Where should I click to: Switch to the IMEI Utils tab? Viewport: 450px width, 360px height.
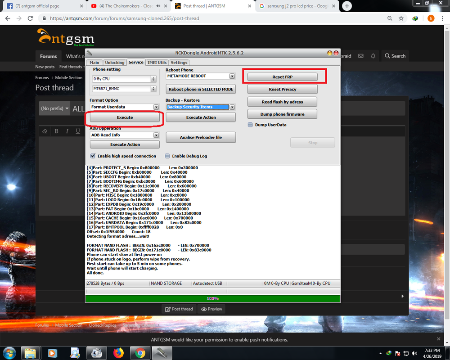(157, 63)
